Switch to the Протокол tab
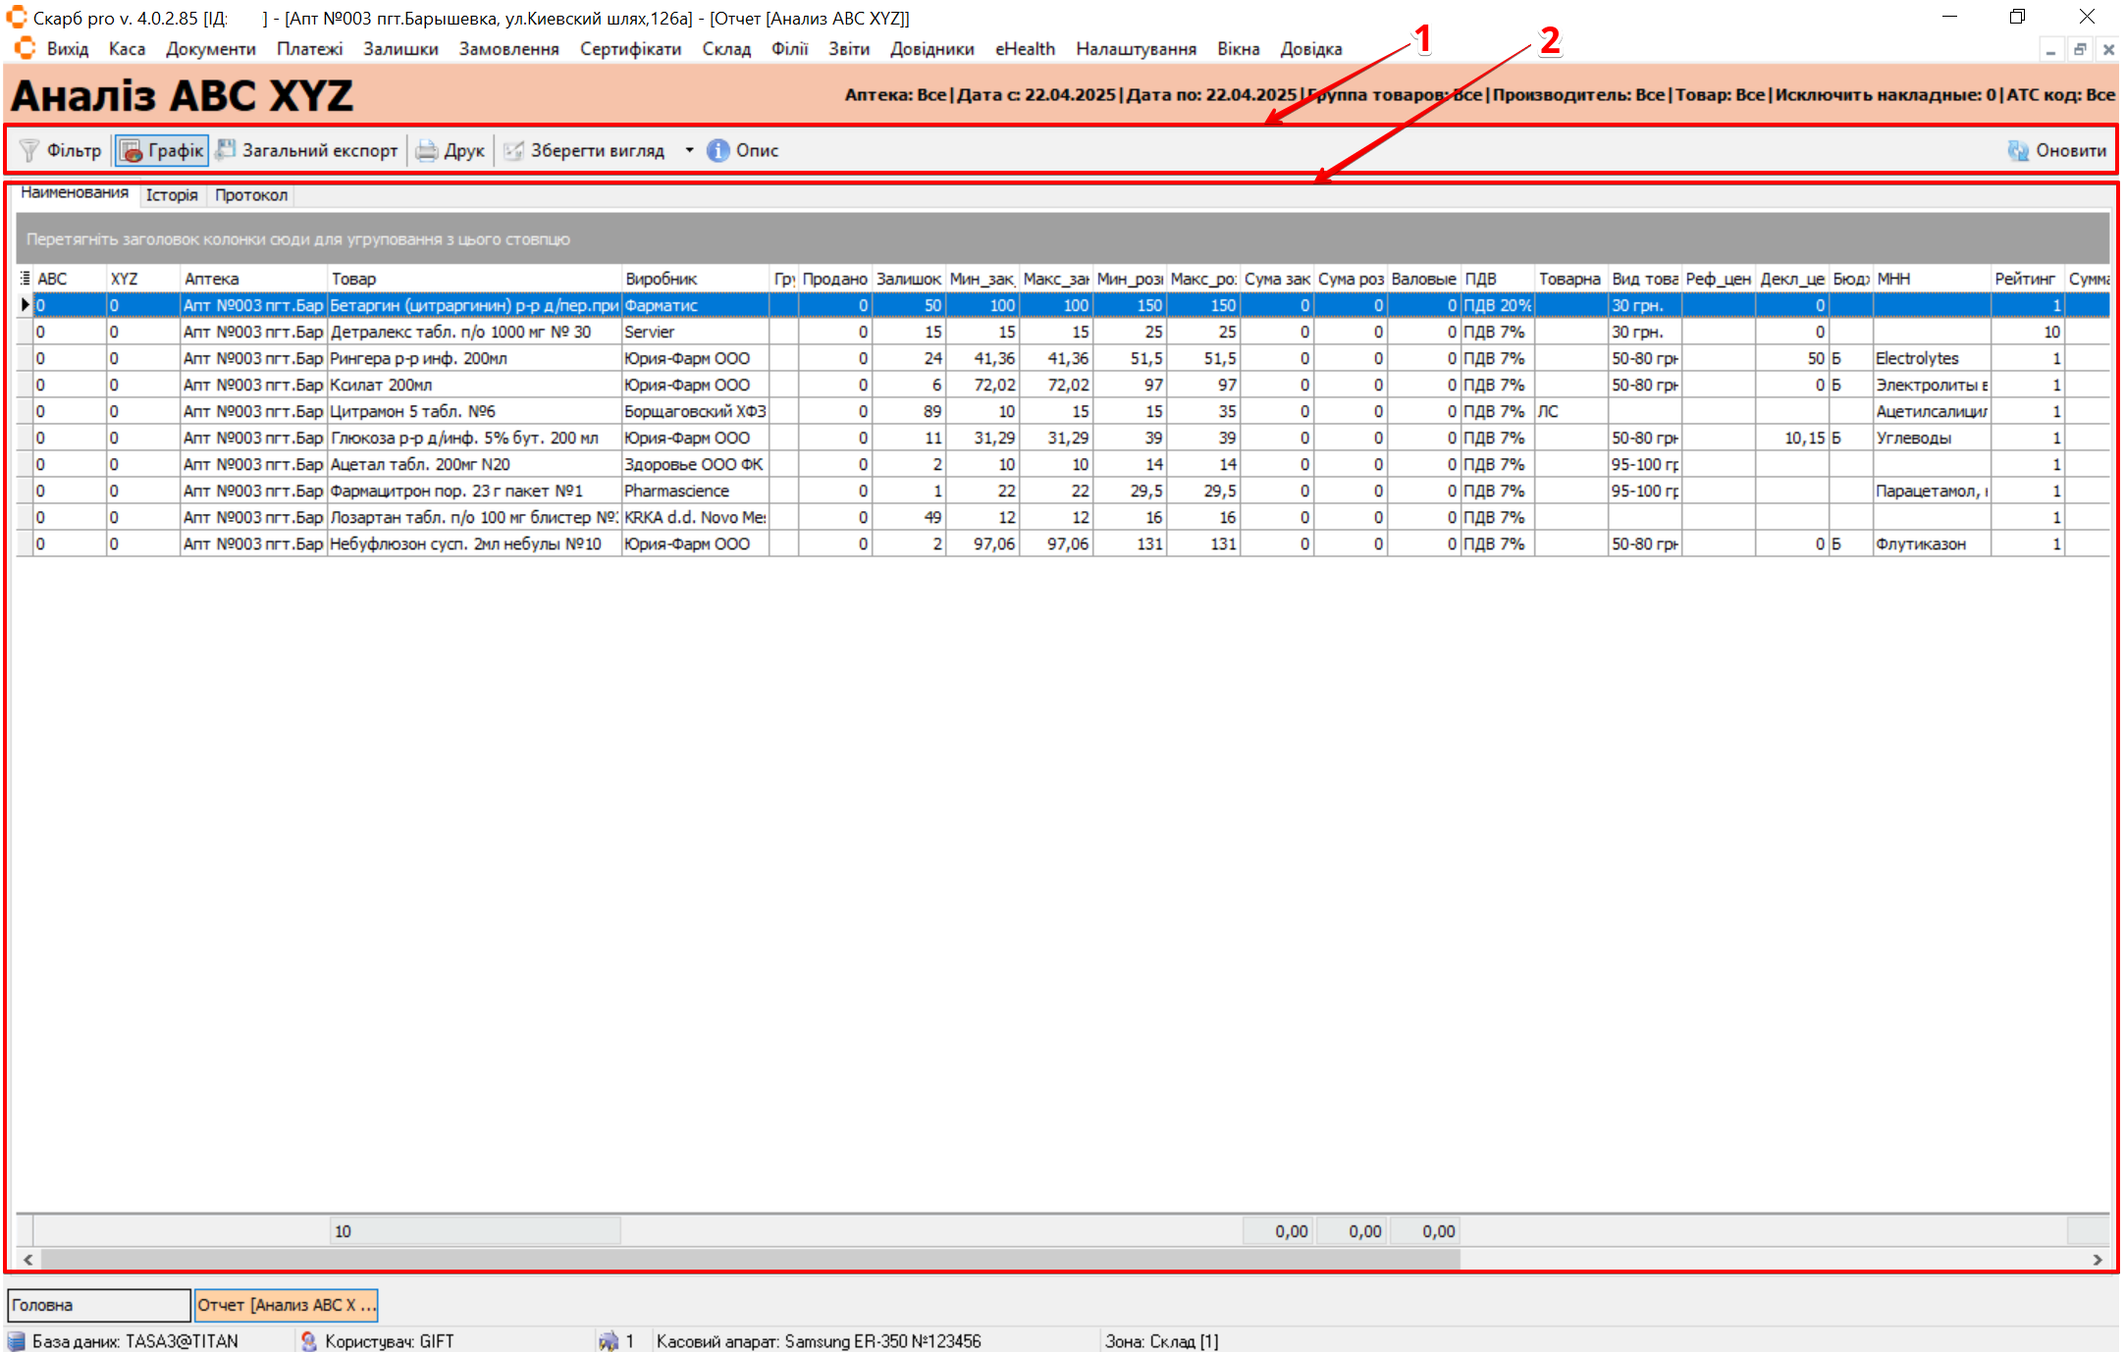The height and width of the screenshot is (1352, 2125). click(251, 194)
